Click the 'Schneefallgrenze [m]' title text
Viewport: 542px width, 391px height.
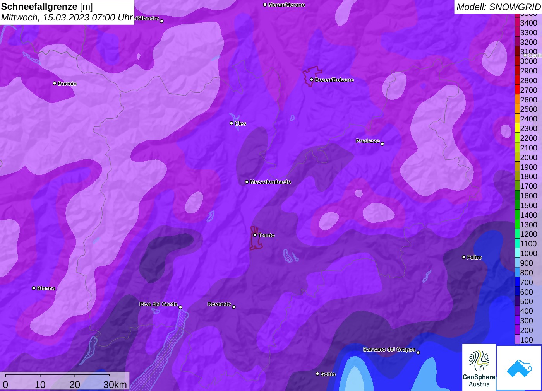click(x=47, y=7)
